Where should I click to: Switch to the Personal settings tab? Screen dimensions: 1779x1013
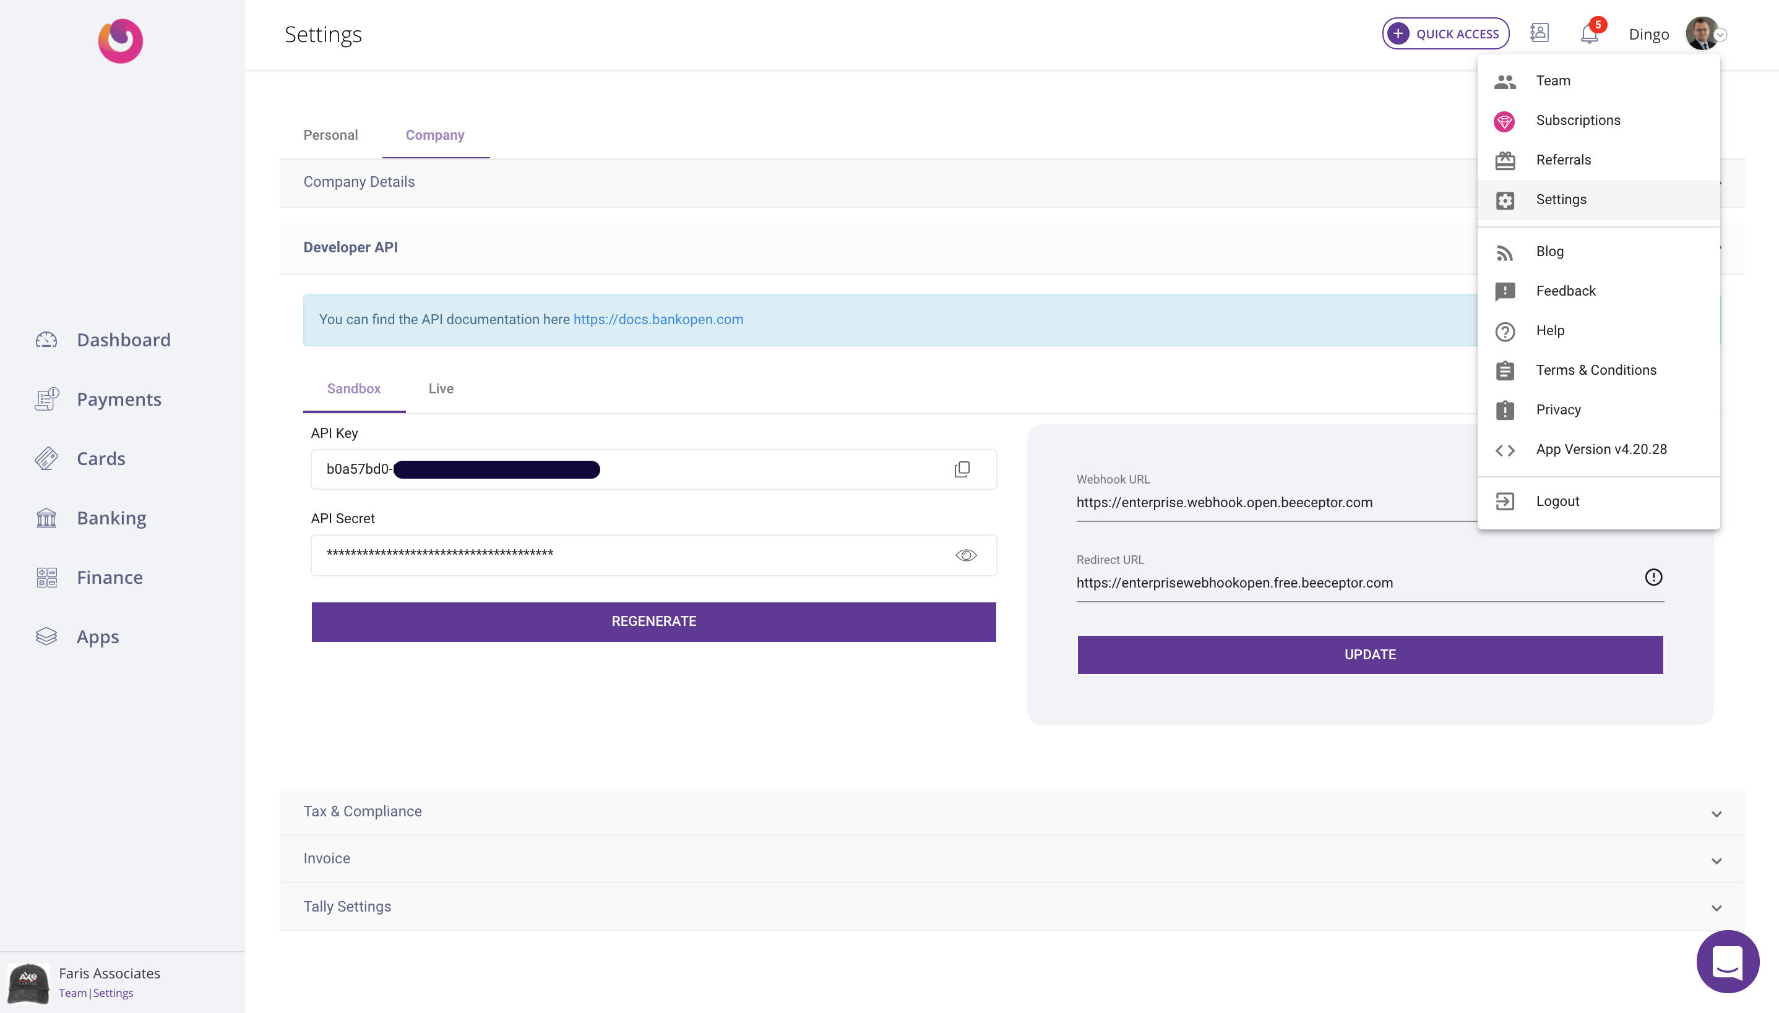tap(330, 135)
